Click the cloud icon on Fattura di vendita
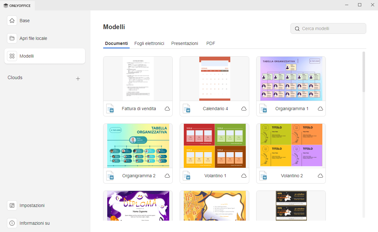 (x=167, y=109)
